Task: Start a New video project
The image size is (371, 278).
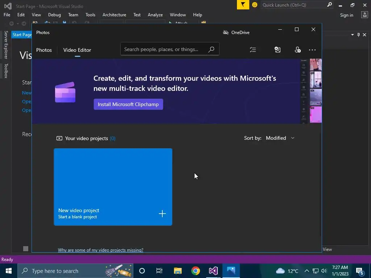Action: pyautogui.click(x=113, y=187)
